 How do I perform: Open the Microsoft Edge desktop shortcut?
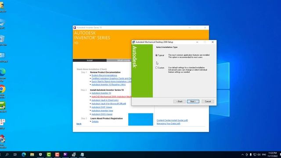3,75
